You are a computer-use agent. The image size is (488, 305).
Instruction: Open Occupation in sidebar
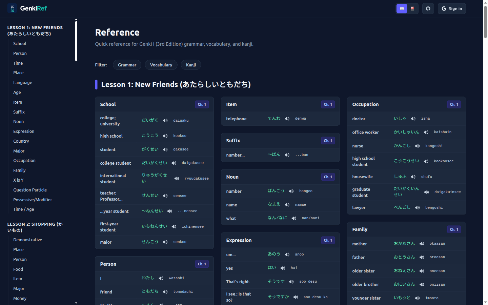[x=24, y=161]
